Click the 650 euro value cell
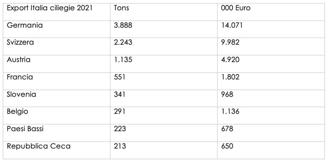328x162 pixels. point(271,150)
